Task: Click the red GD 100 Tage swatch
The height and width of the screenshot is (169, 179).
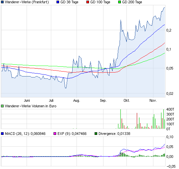Action: coord(88,2)
